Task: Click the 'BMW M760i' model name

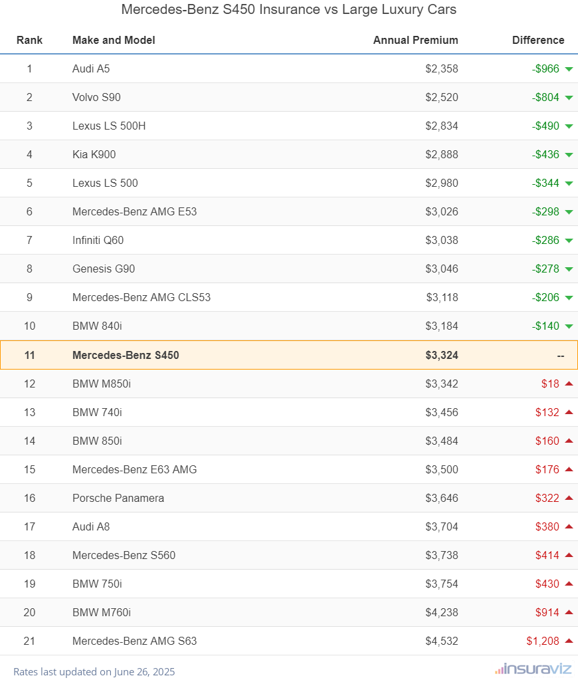Action: [x=102, y=613]
